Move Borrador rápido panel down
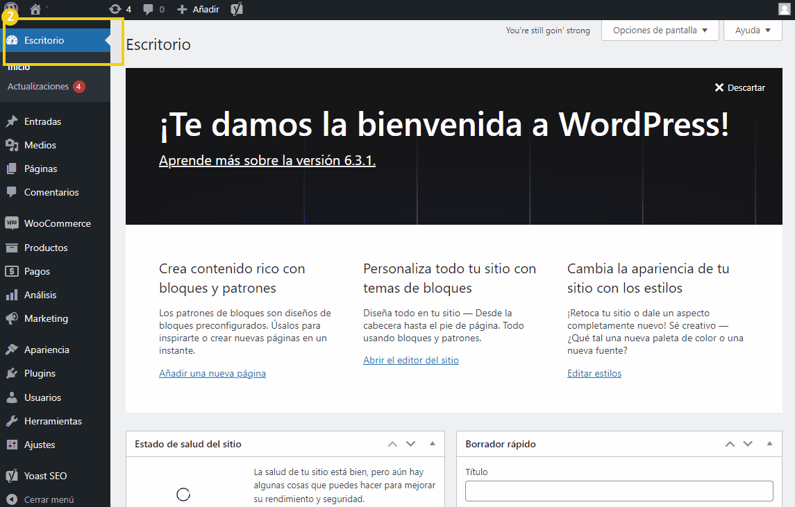 [748, 444]
